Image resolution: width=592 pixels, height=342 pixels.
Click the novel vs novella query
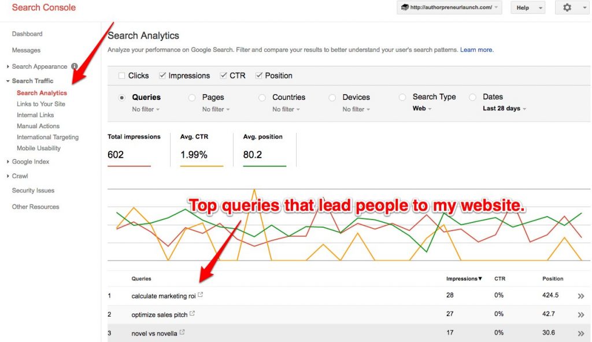click(154, 334)
